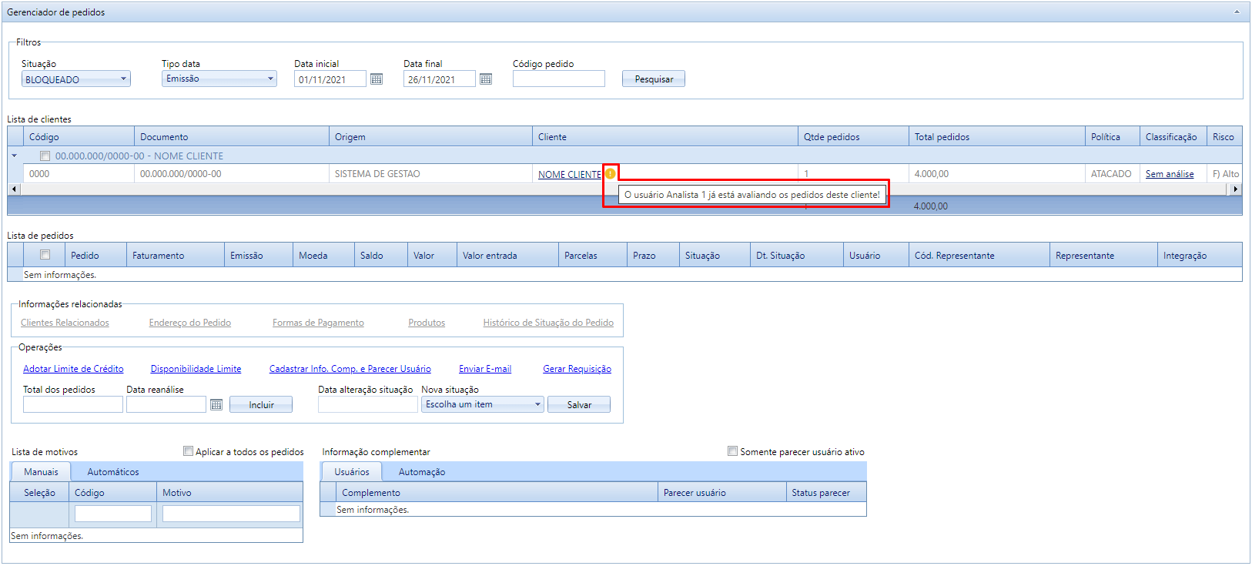Focus the Data reanálise field
Image resolution: width=1252 pixels, height=566 pixels.
pyautogui.click(x=166, y=404)
